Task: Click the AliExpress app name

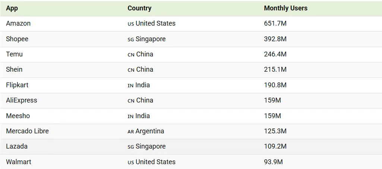Action: 22,100
